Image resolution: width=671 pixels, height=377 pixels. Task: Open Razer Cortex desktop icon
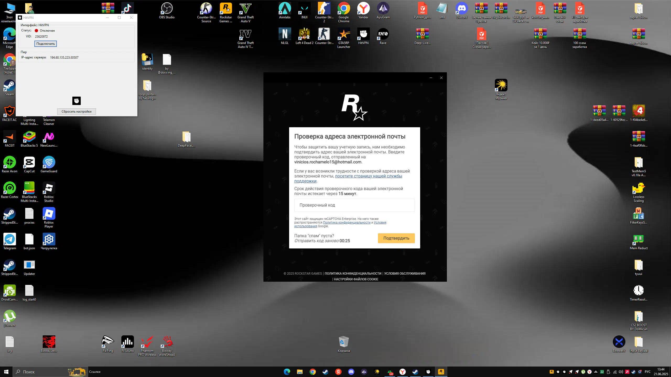[x=9, y=190]
